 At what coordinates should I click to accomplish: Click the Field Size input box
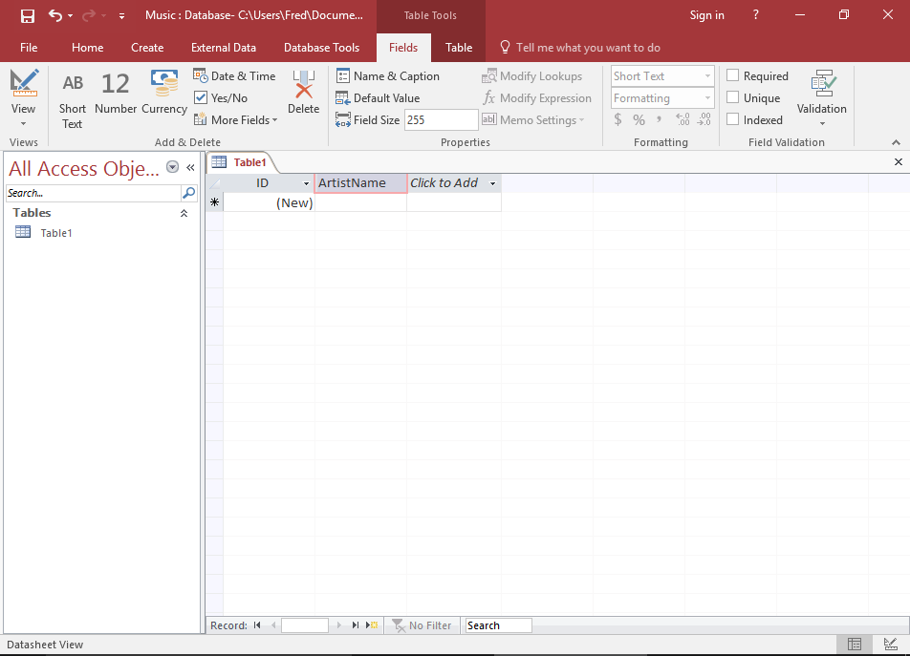click(x=441, y=120)
